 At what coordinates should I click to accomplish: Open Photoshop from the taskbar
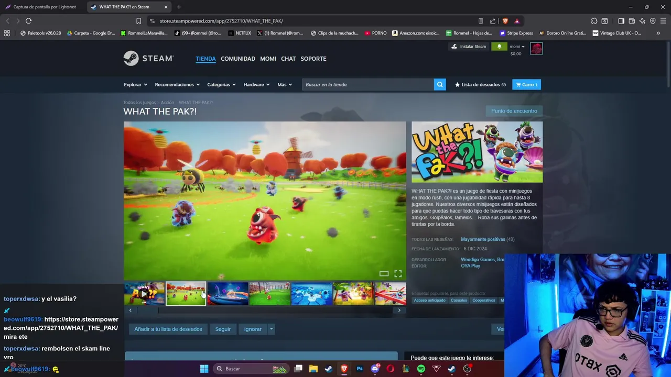(360, 369)
